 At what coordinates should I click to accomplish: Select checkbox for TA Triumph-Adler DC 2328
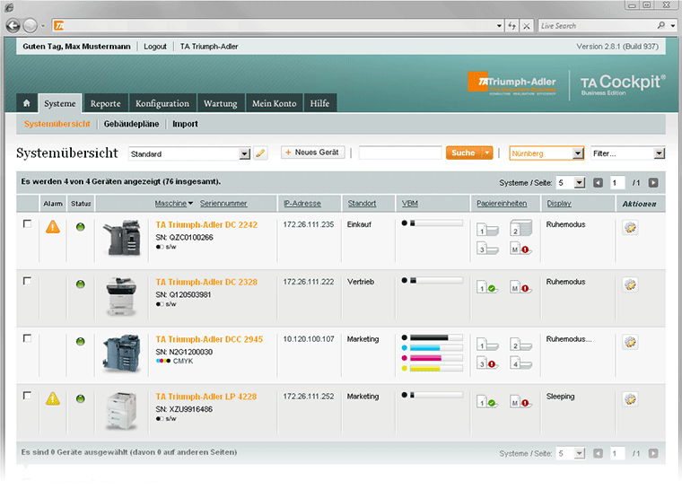pos(27,281)
